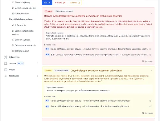Select the Vysoká (3) filter tab
The image size is (160, 121).
point(60,3)
